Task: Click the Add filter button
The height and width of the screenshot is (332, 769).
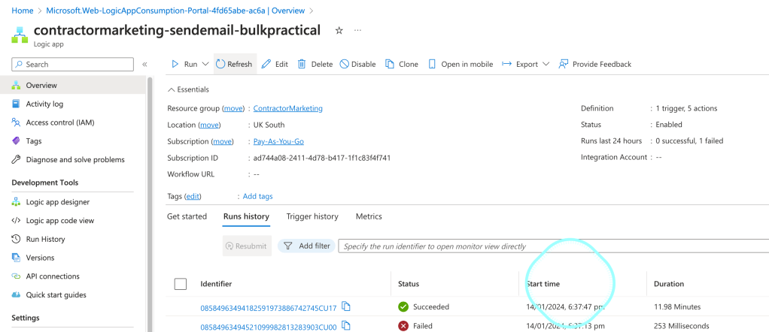Action: coord(306,246)
